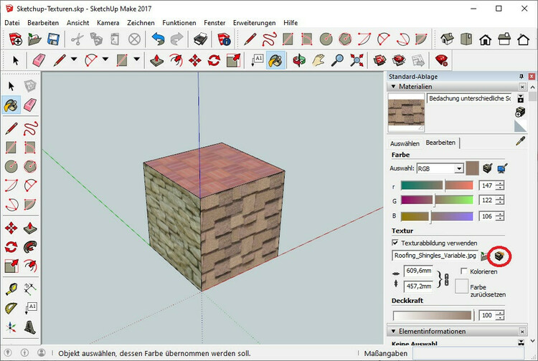Select the Pencil line tool in left toolbar
This screenshot has width=538, height=361.
coord(11,128)
